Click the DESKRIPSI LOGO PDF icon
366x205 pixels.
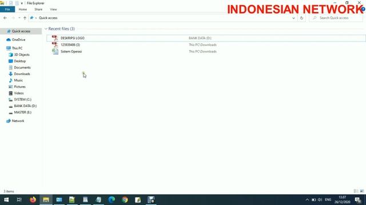[x=55, y=38]
